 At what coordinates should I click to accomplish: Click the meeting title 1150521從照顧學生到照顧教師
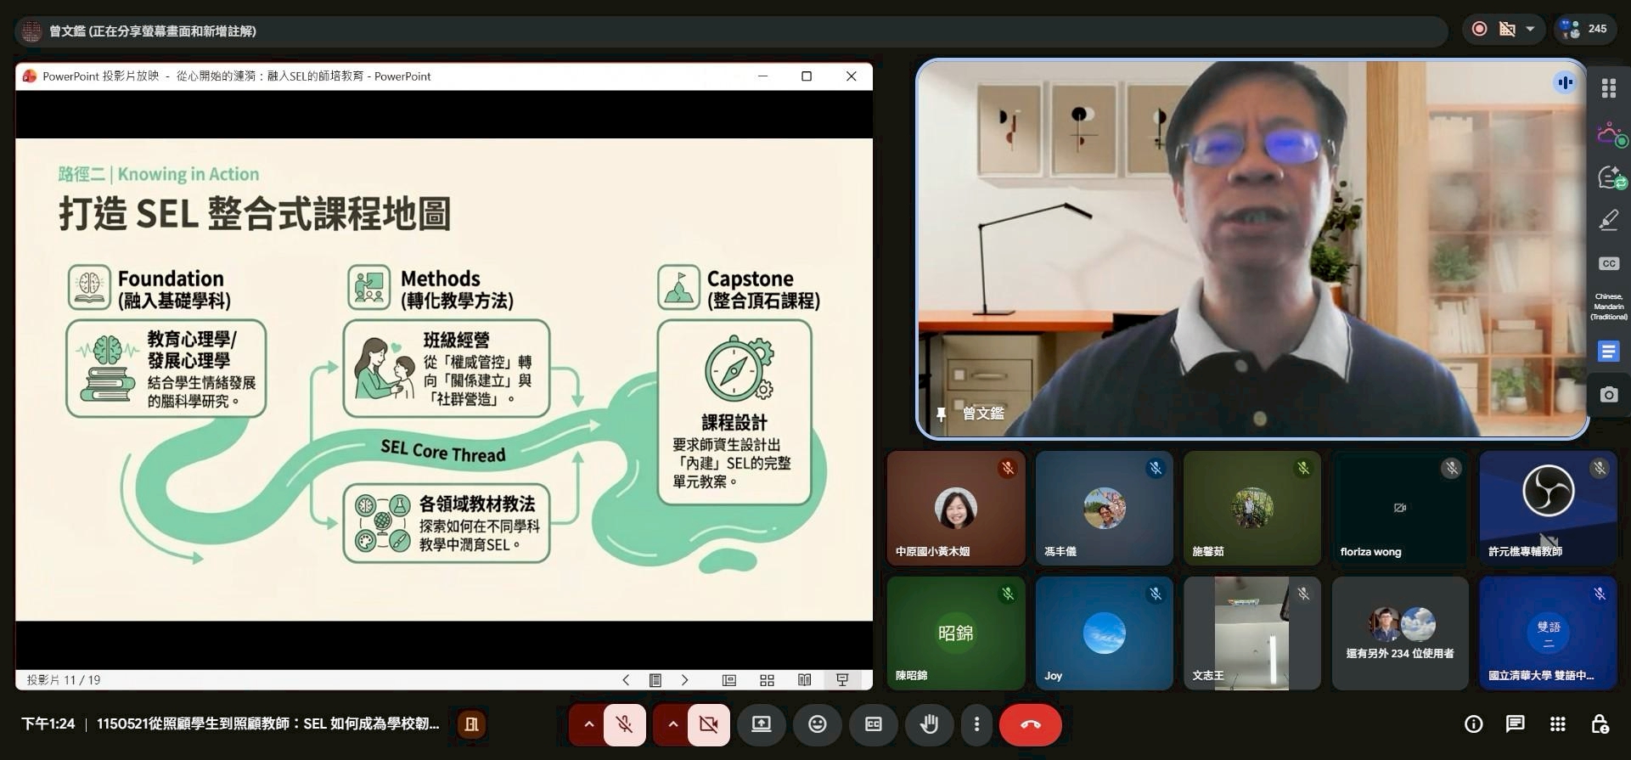(x=267, y=724)
